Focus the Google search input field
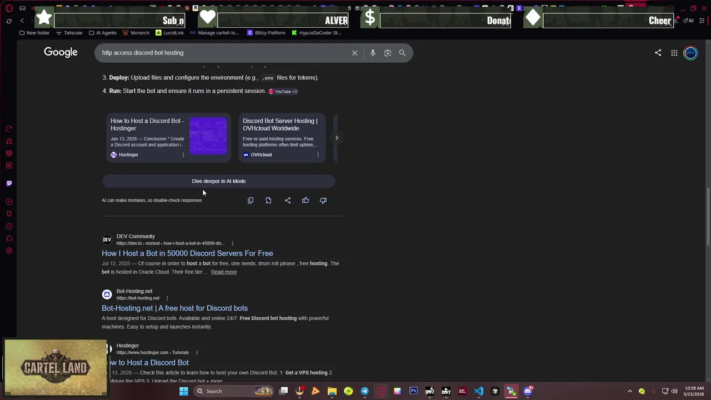711x400 pixels. click(222, 53)
